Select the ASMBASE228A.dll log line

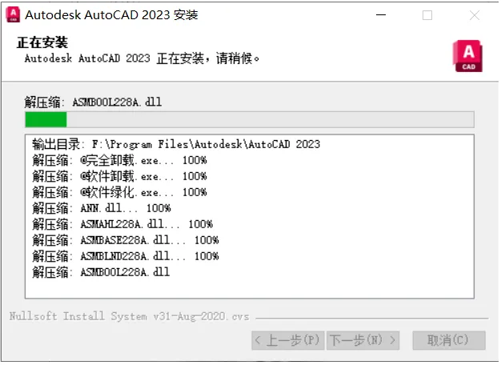coord(126,240)
